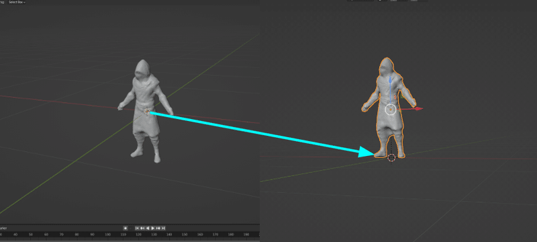Expand auto keyframing options arrow beside record
The height and width of the screenshot is (242, 537).
pyautogui.click(x=130, y=229)
